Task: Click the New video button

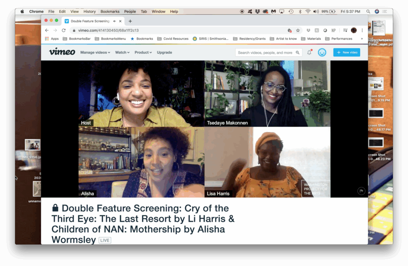Action: pyautogui.click(x=347, y=53)
